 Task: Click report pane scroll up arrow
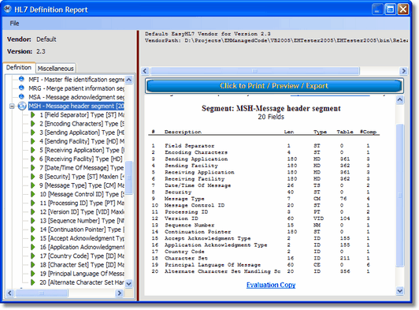400,100
